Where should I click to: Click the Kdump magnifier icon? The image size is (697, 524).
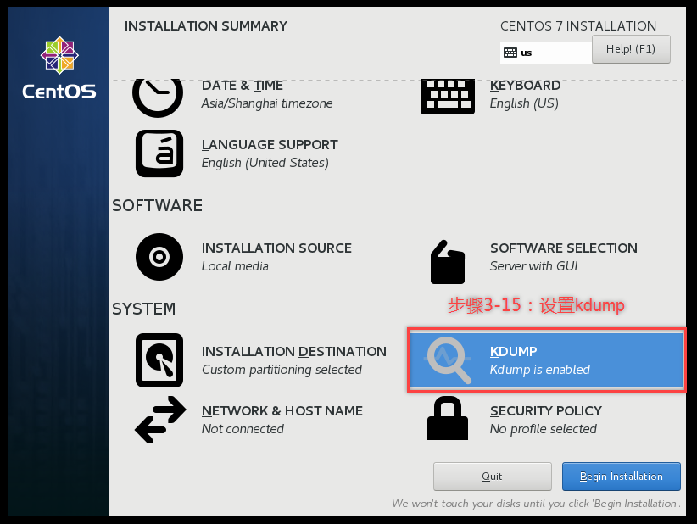click(448, 360)
